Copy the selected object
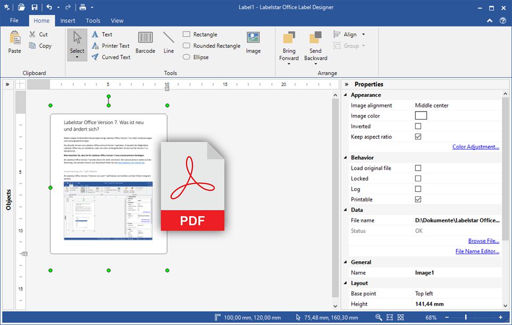512x325 pixels. (x=40, y=46)
